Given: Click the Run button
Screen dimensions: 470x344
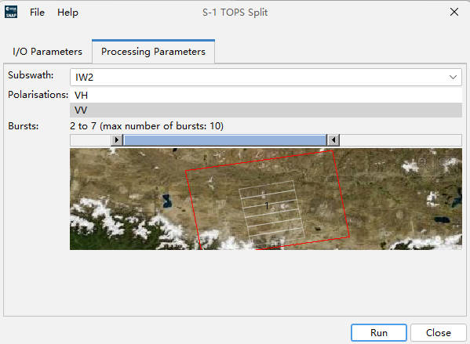Looking at the screenshot, I should pos(379,332).
